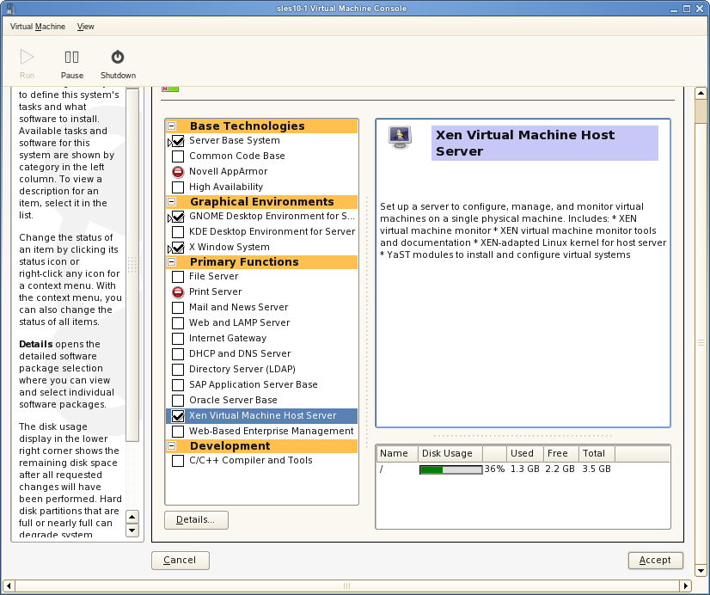Viewport: 710px width, 595px height.
Task: Open the Details software selection
Action: tap(196, 520)
